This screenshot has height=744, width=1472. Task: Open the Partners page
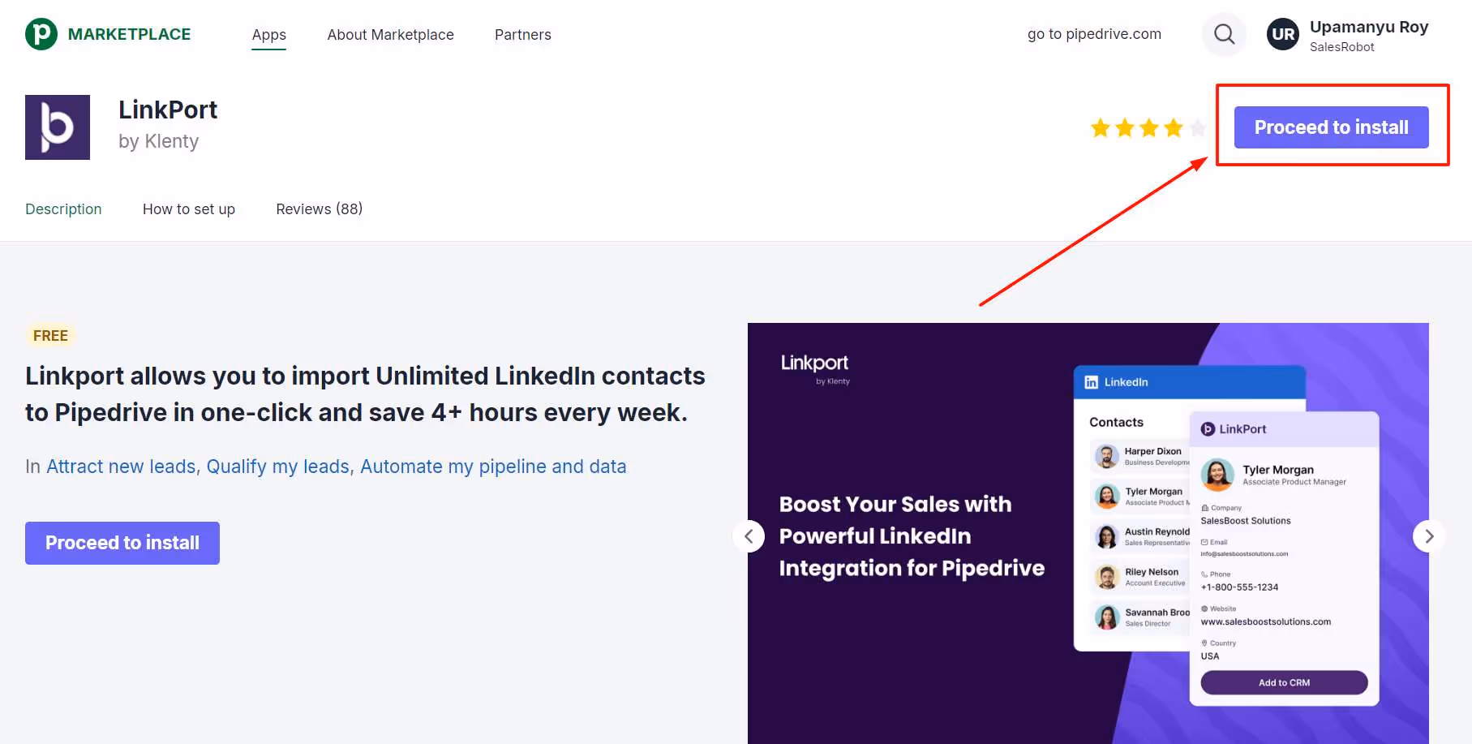coord(522,34)
